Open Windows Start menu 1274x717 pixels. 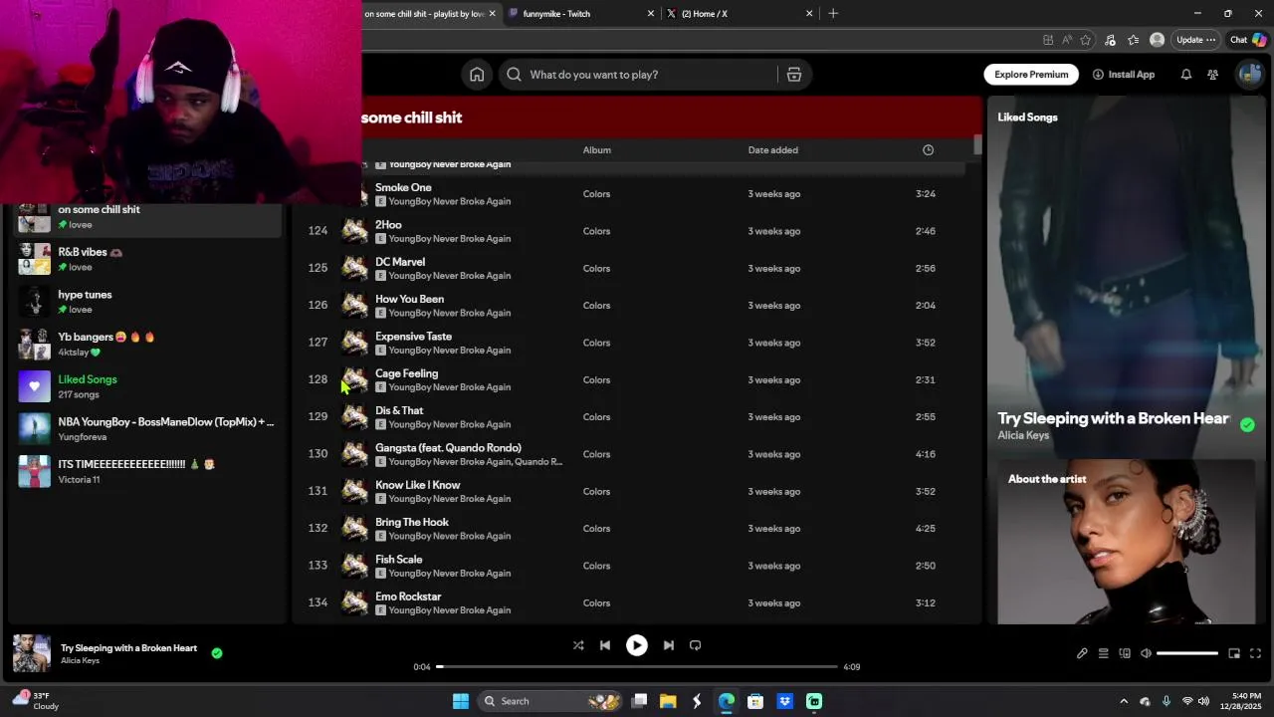[x=461, y=701]
